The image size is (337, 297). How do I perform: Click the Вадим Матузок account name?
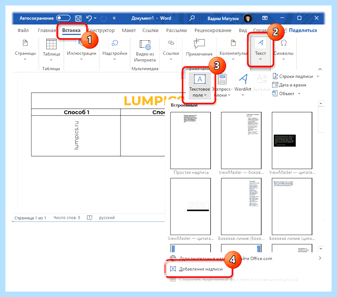(x=223, y=18)
